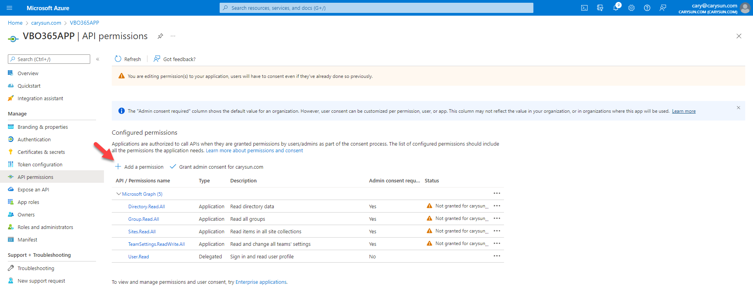Go to carysun.com breadcrumb
Image resolution: width=753 pixels, height=292 pixels.
tap(46, 23)
